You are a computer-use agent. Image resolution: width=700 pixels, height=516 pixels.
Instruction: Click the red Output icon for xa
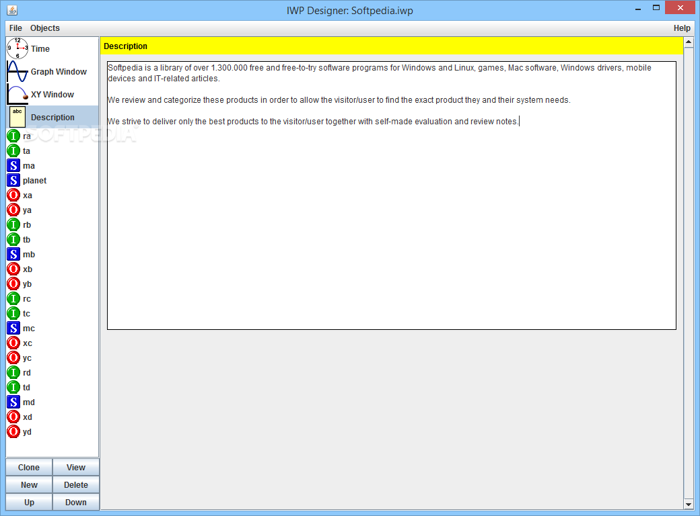[13, 195]
